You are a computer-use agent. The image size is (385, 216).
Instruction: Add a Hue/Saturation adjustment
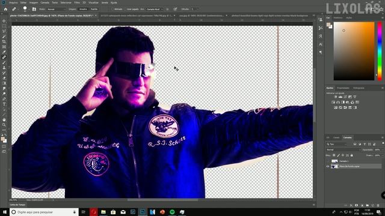tap(333, 103)
